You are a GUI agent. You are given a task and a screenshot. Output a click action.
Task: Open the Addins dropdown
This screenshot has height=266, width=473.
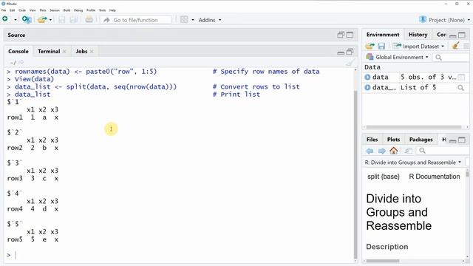[x=210, y=20]
